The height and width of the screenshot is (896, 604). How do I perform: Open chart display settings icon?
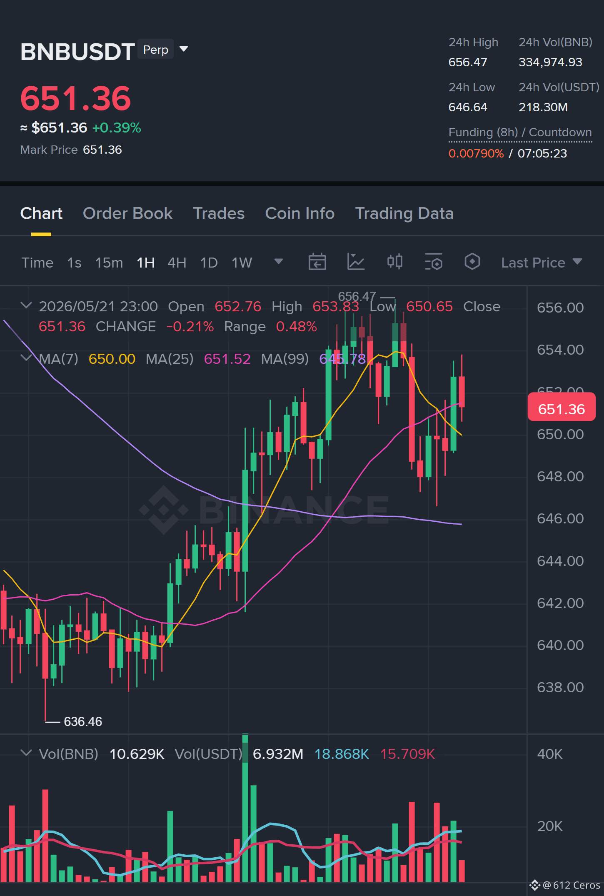(x=433, y=262)
